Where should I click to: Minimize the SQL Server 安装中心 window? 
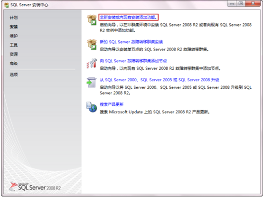pyautogui.click(x=232, y=3)
